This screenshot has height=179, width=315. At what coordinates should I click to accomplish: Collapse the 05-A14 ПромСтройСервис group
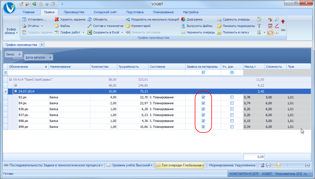click(x=10, y=80)
